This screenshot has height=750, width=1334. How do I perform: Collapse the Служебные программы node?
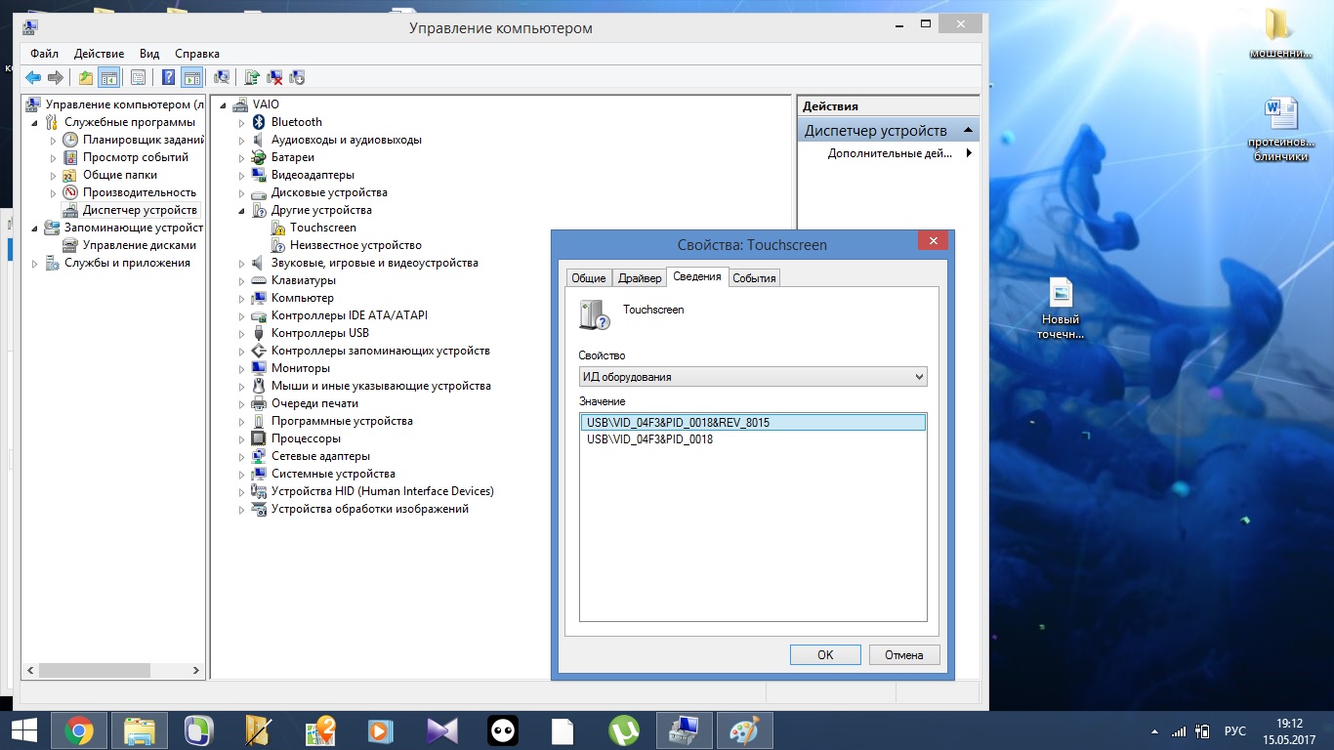point(35,123)
